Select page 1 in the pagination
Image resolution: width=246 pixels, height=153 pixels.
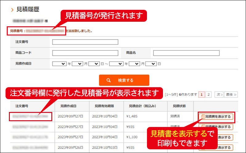pos(202,94)
